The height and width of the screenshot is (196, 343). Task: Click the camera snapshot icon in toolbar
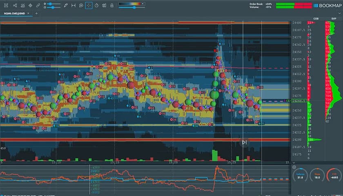[104, 5]
